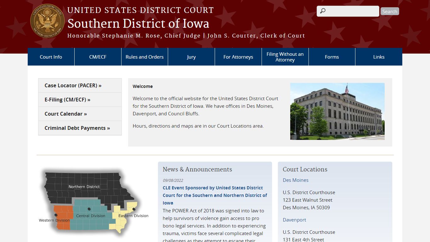Click the magnifying glass search icon
The height and width of the screenshot is (242, 430).
[323, 11]
